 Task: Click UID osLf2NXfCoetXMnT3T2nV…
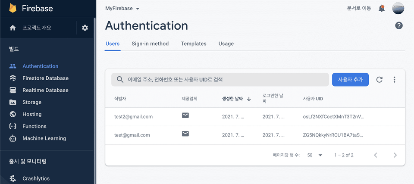334,117
